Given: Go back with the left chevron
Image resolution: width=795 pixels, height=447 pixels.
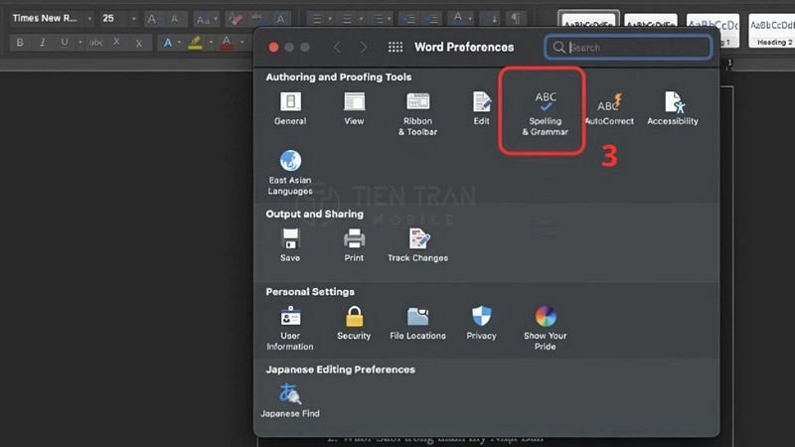Looking at the screenshot, I should pyautogui.click(x=337, y=47).
